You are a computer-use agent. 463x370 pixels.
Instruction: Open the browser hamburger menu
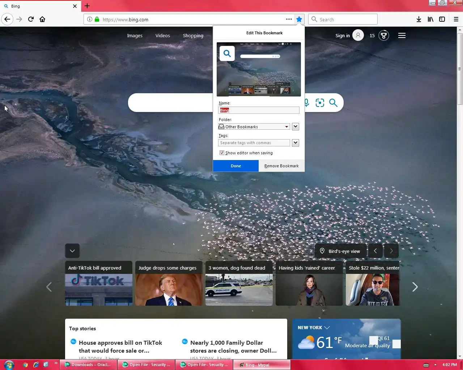point(456,19)
